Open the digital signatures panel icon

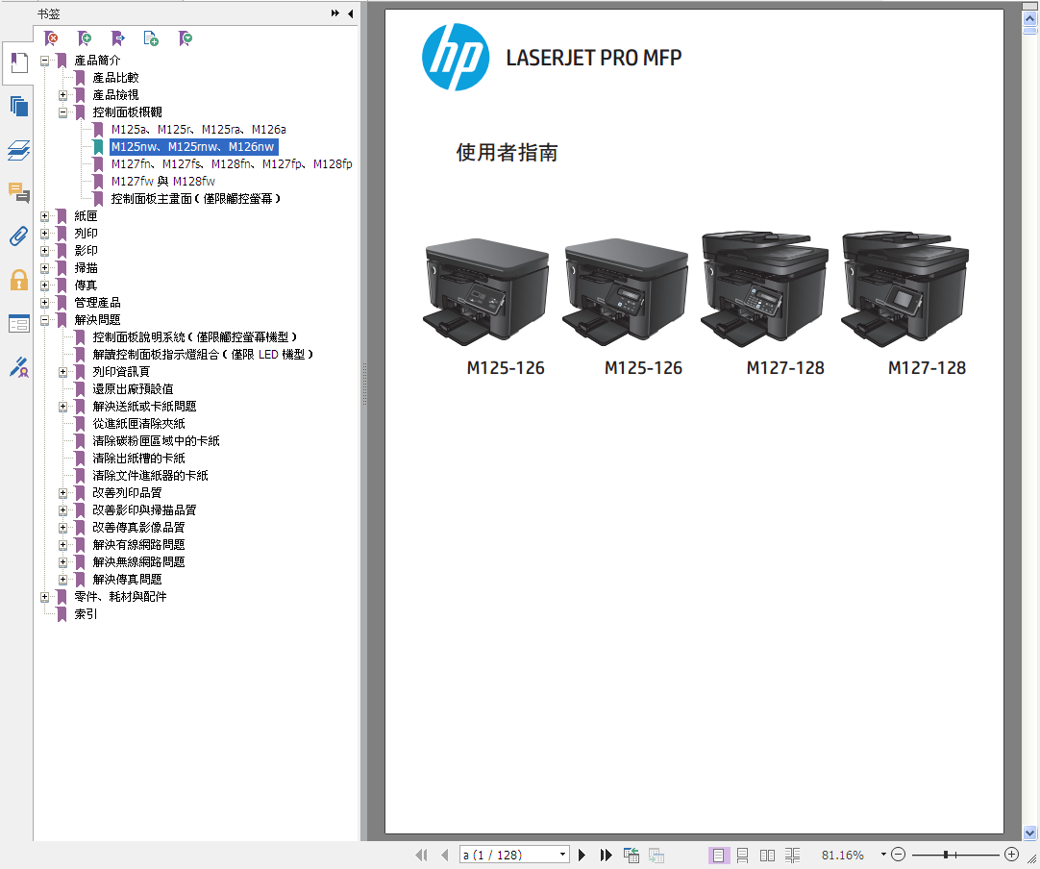(18, 367)
